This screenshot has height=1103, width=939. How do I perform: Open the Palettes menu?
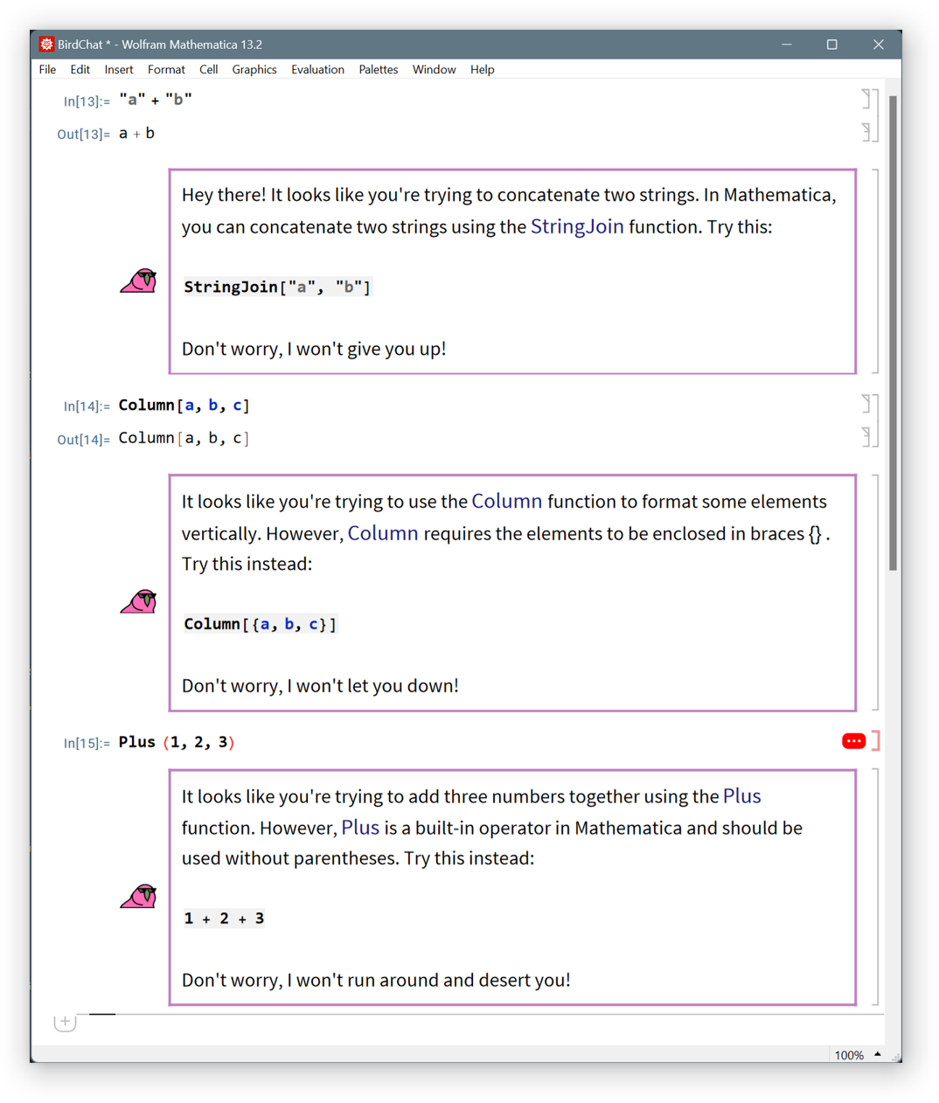coord(378,70)
